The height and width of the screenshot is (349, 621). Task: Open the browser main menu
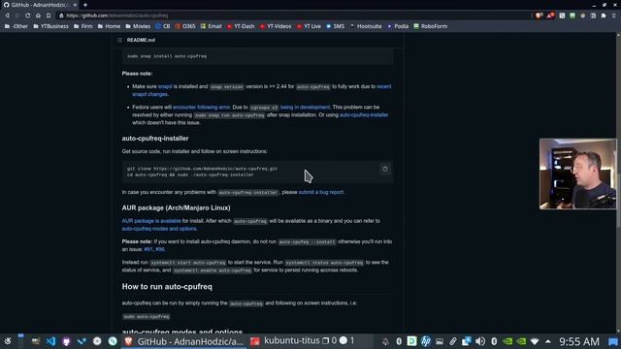tap(614, 16)
